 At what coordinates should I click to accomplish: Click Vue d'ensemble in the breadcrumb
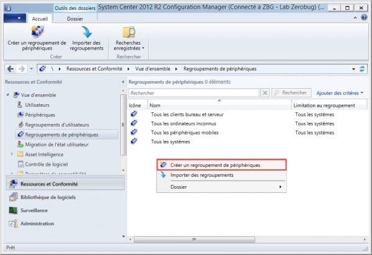click(x=153, y=69)
